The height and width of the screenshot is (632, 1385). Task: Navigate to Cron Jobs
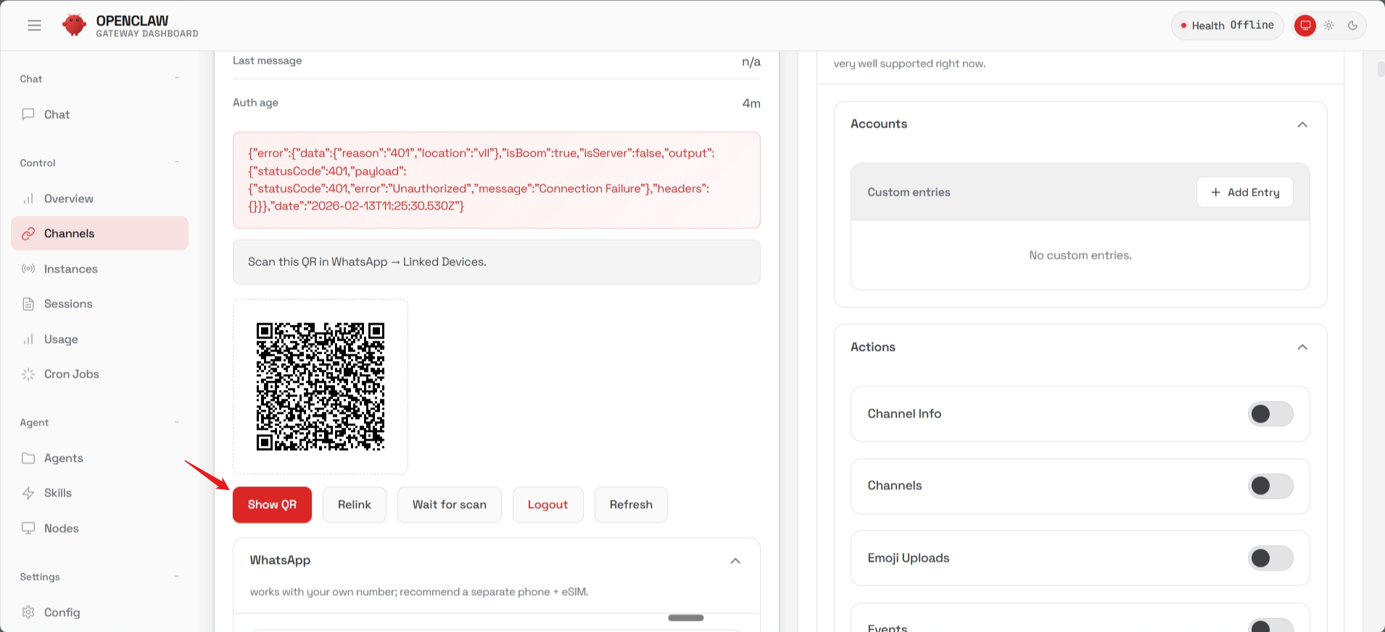(x=100, y=374)
